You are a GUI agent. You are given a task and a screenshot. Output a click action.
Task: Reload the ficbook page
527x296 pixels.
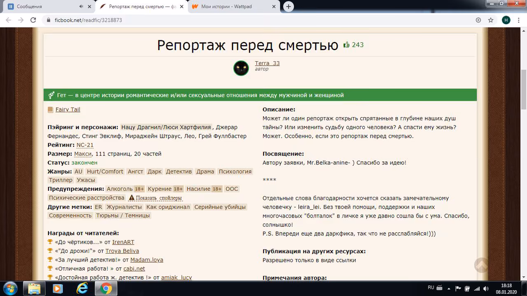pyautogui.click(x=34, y=20)
